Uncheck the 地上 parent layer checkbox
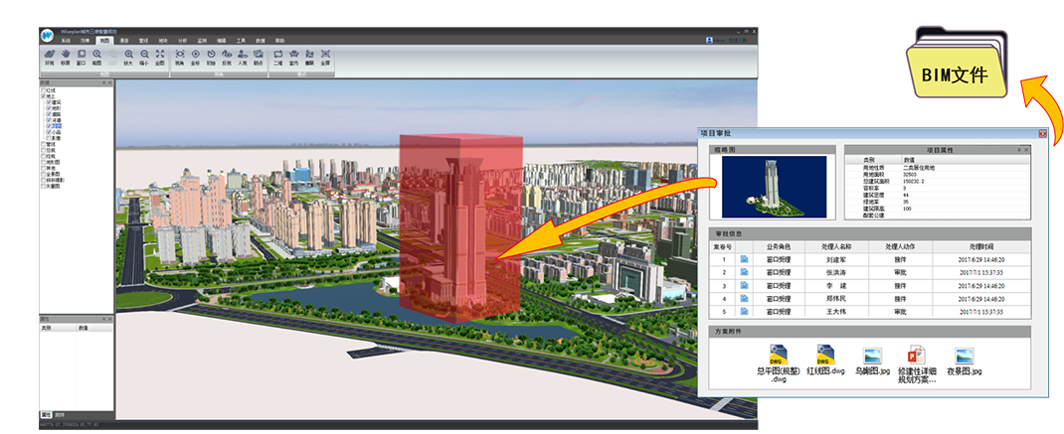Image resolution: width=1064 pixels, height=434 pixels. 43,96
